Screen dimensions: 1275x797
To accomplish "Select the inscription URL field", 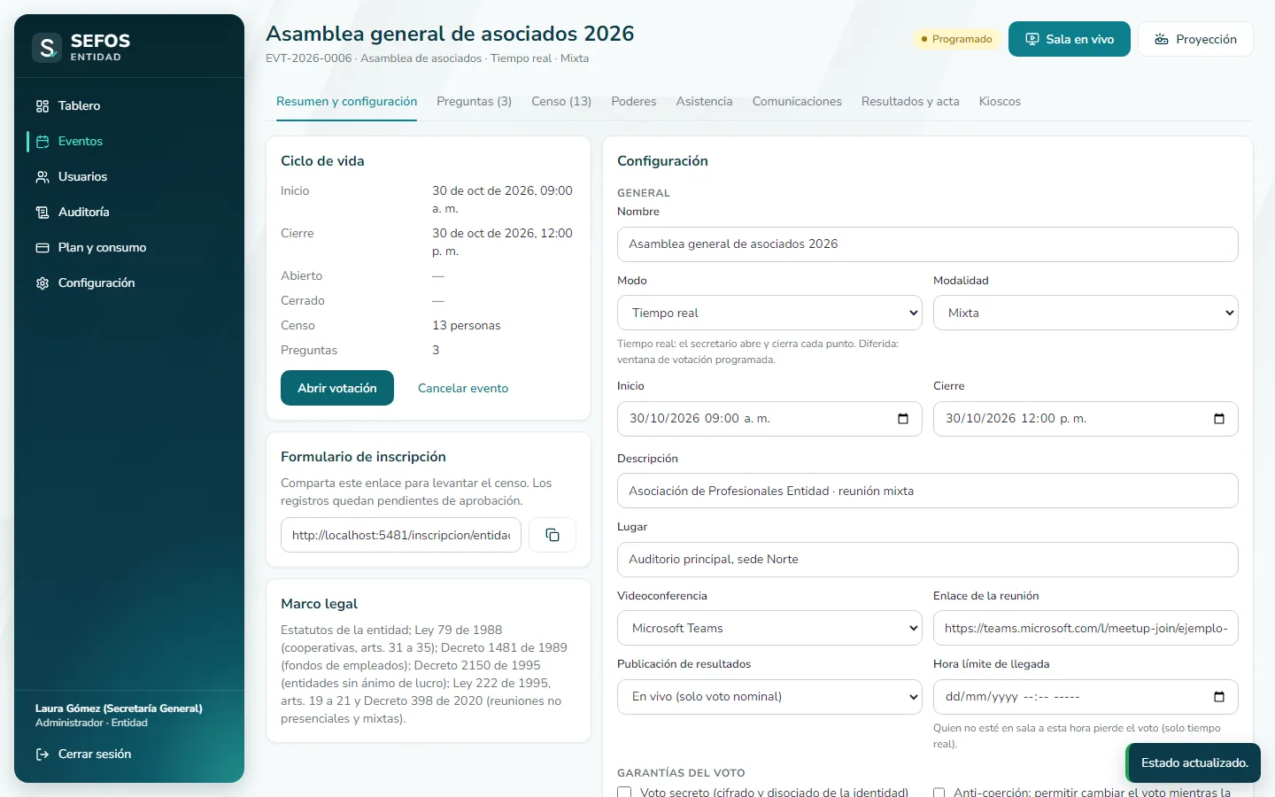I will 401,535.
